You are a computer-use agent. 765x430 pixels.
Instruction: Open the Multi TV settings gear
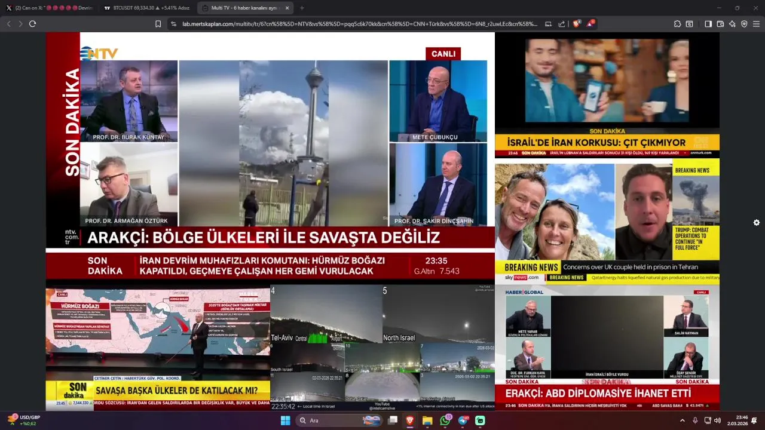757,222
